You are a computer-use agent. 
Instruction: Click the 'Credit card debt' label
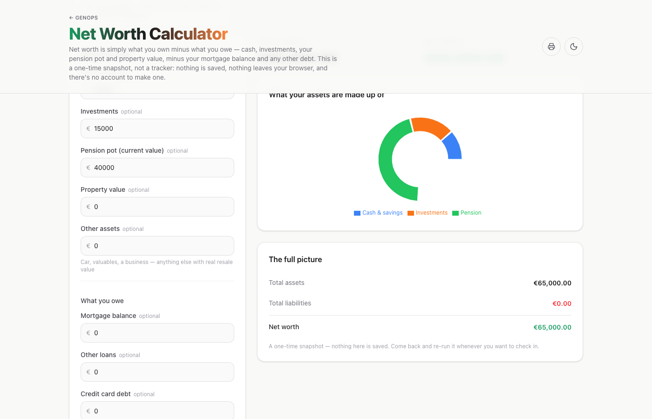point(106,394)
